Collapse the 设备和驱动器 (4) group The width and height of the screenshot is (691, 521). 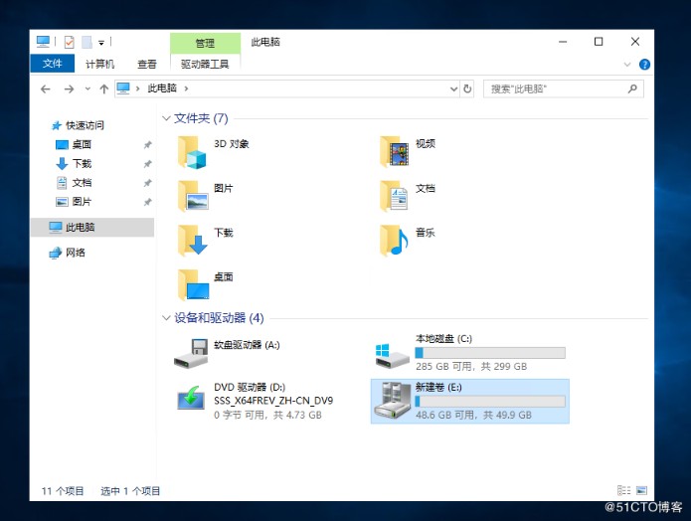click(x=166, y=318)
